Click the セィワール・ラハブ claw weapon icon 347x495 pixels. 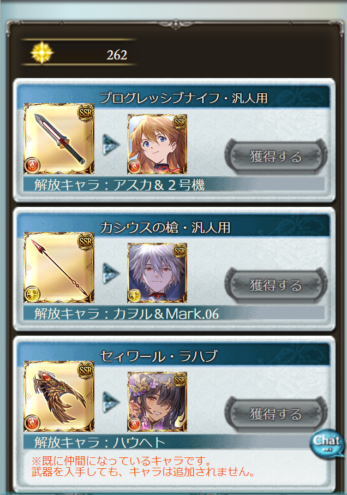tap(59, 396)
